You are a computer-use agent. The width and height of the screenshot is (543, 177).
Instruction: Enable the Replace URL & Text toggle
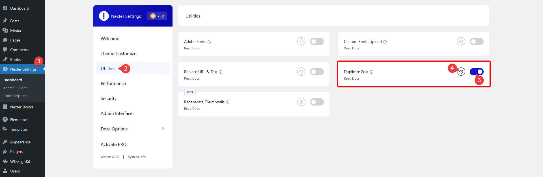[317, 72]
